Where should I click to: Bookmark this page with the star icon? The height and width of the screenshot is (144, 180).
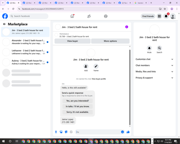[165, 9]
